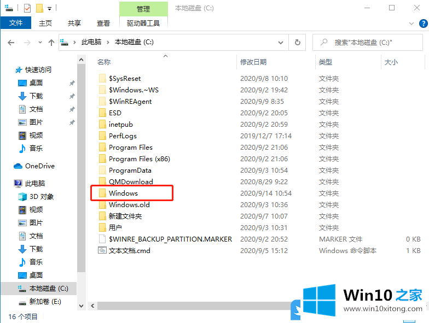Screen dimensions: 429x323
Task: Expand the ribbon with the chevron
Action: coord(412,24)
